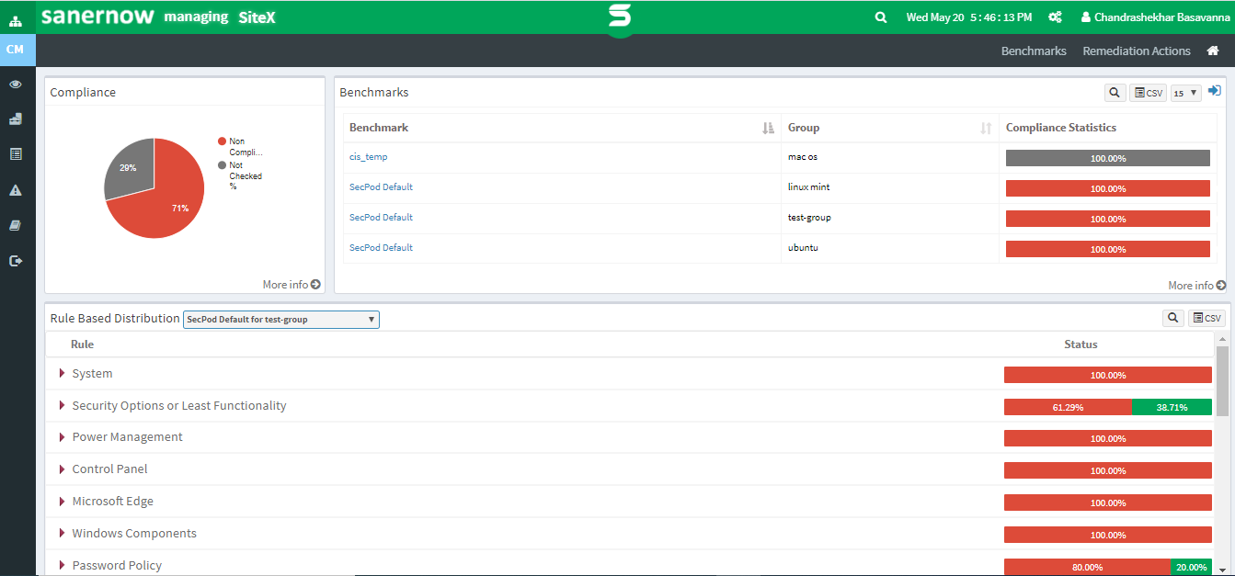1235x576 pixels.
Task: Expand the Windows Components rule group
Action: tap(63, 533)
